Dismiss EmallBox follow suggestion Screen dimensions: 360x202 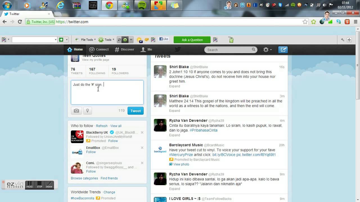[142, 148]
